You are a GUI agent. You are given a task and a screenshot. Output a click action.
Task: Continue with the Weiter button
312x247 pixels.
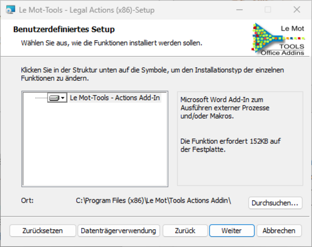(232, 231)
